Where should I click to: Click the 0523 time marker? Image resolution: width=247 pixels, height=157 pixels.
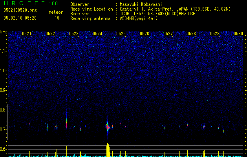(x=74, y=33)
